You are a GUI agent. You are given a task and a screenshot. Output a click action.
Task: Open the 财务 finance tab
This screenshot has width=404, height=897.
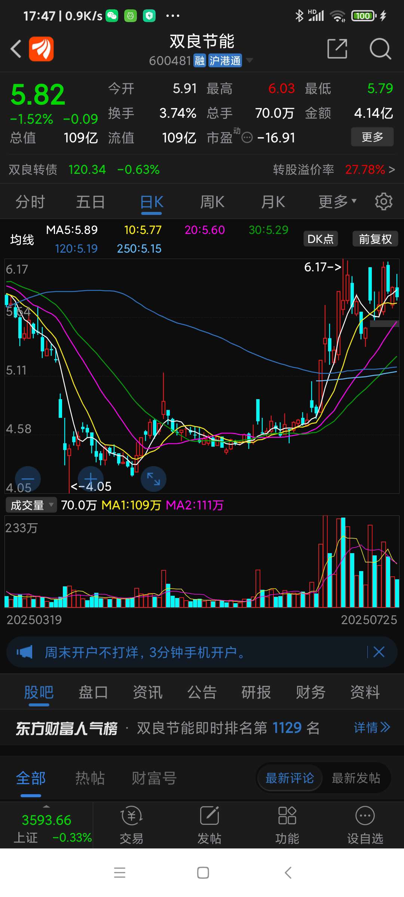311,692
